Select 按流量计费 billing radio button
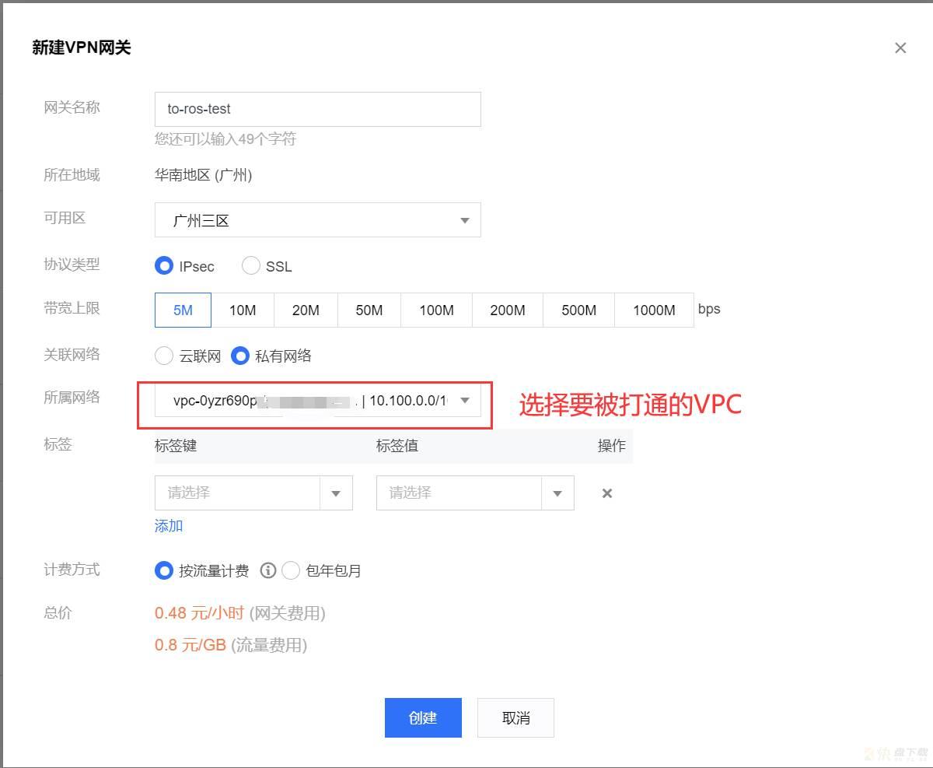The image size is (933, 768). (163, 571)
